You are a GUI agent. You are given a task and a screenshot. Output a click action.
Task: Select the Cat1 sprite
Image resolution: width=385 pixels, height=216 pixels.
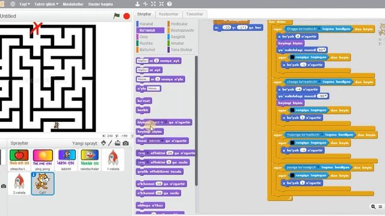(43, 184)
